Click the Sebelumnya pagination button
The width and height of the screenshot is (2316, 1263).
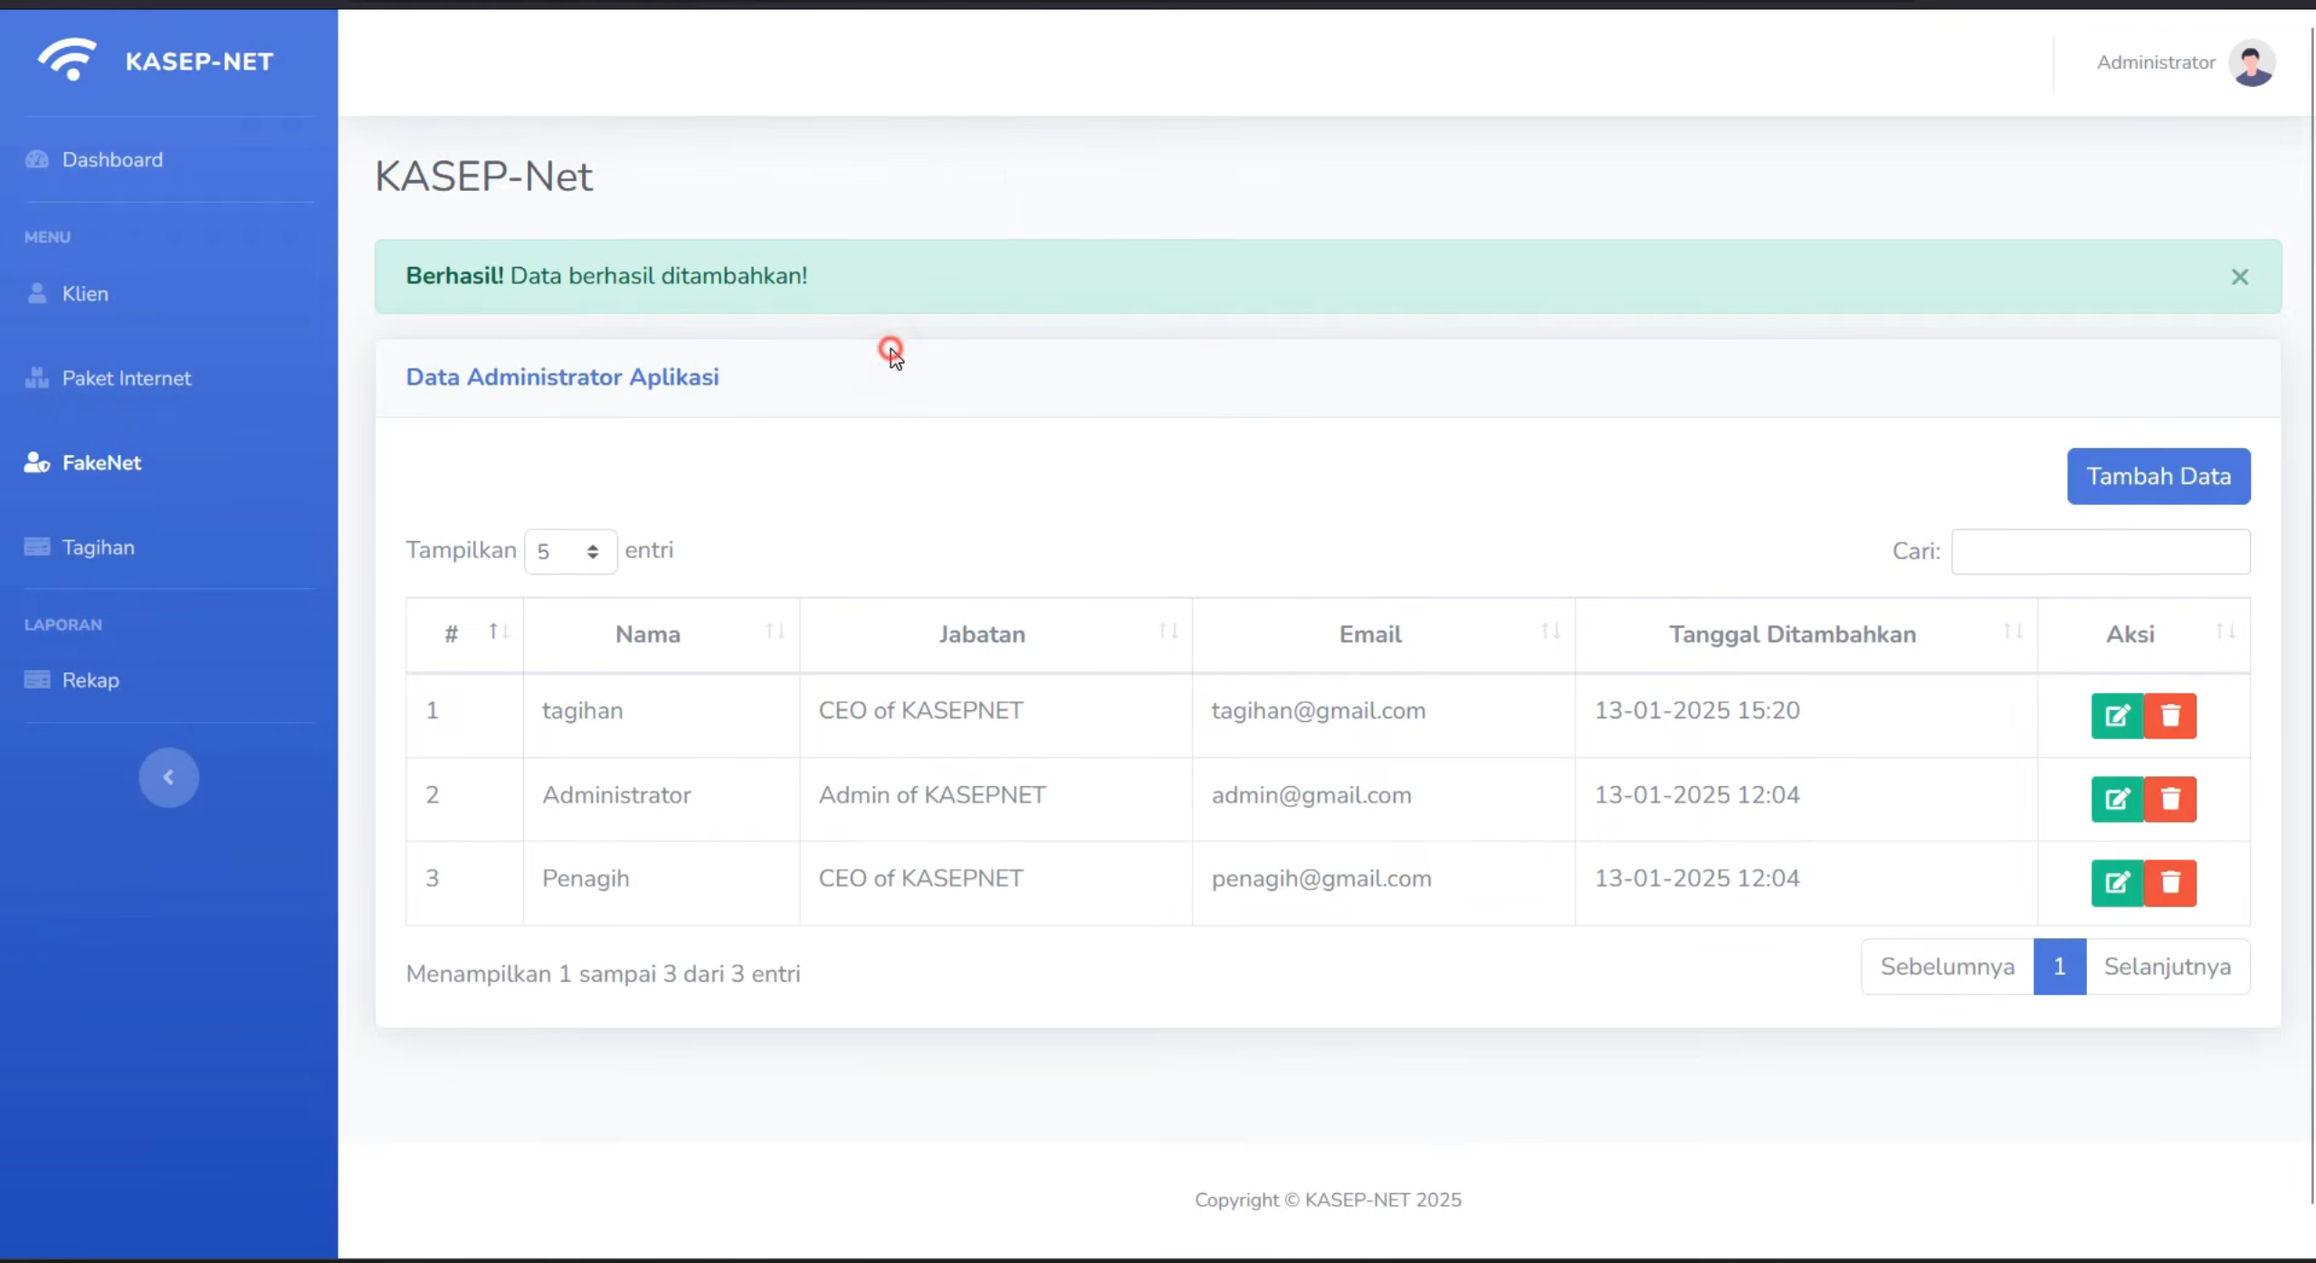click(1947, 966)
